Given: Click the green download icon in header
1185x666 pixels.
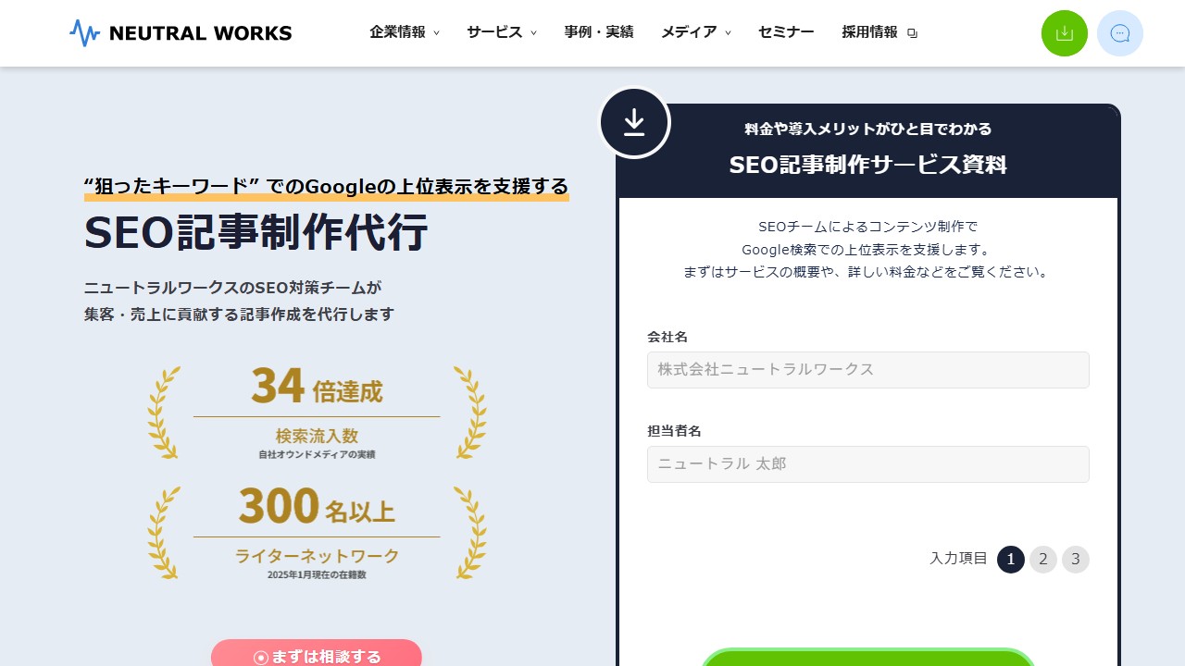Looking at the screenshot, I should [x=1065, y=33].
